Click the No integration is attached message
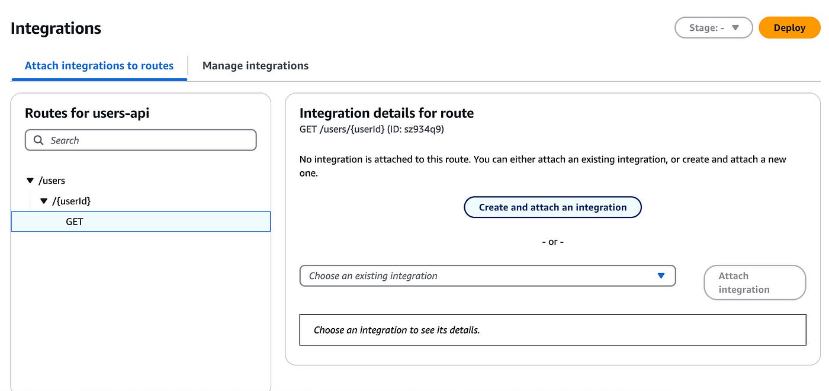The image size is (829, 391). pyautogui.click(x=543, y=166)
